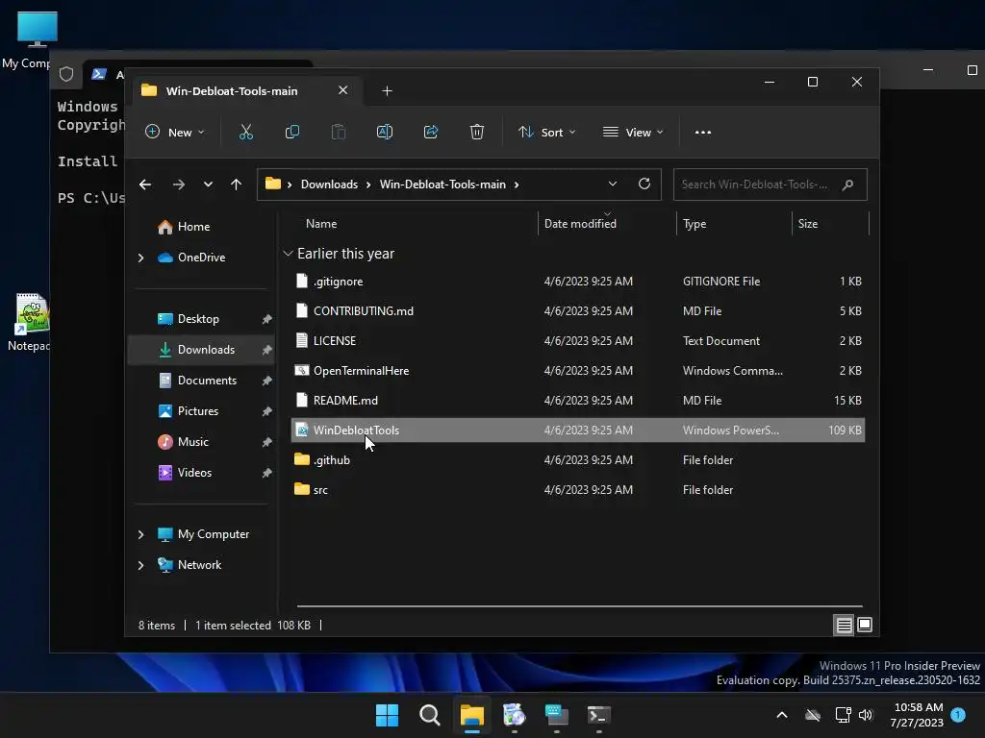Sort by the Name column header
The width and height of the screenshot is (985, 738).
pos(321,224)
